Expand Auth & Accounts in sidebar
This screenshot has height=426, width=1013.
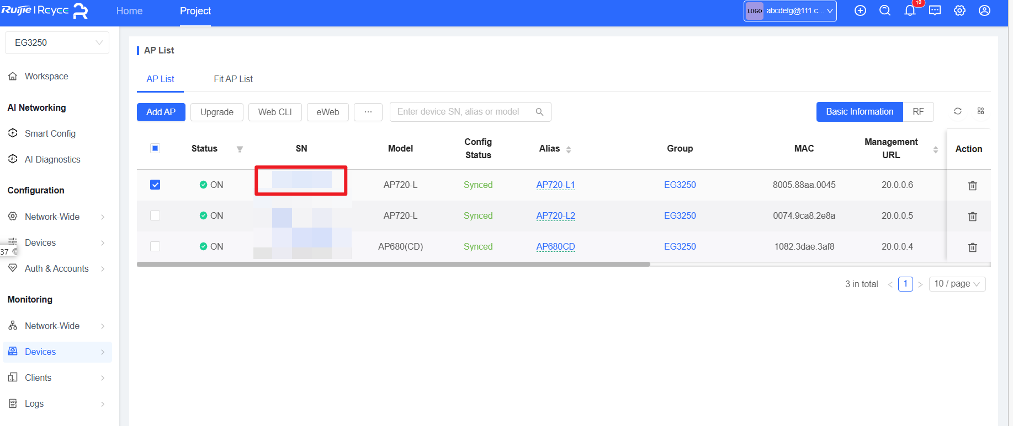click(57, 268)
